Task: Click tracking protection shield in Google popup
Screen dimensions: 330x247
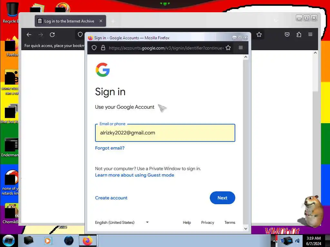Action: pos(94,48)
